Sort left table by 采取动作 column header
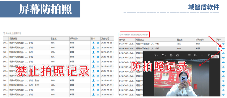This screenshot has width=227, height=98. pos(80,38)
